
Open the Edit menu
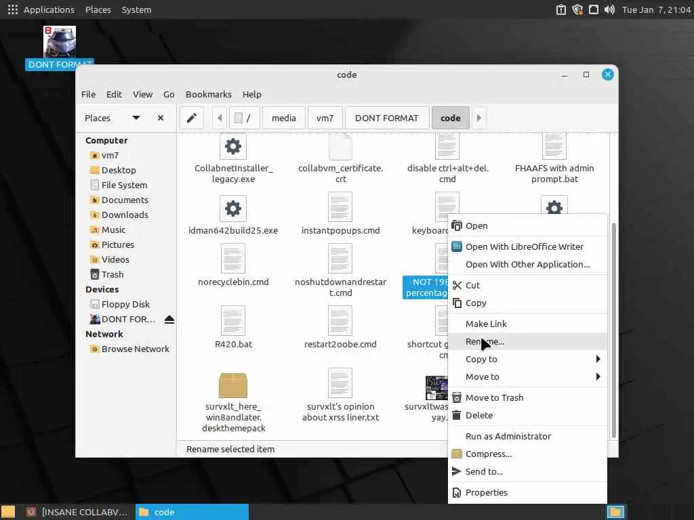(114, 94)
